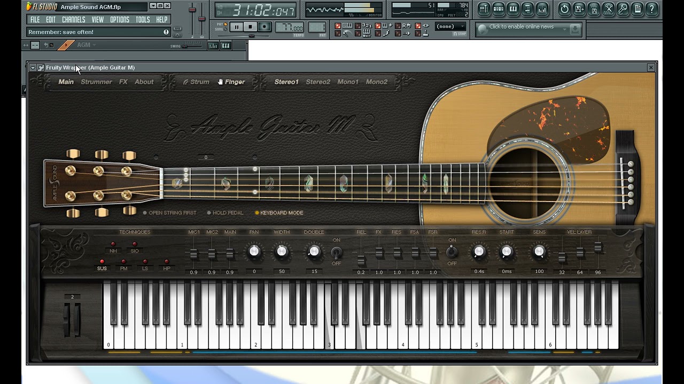
Task: Choose Stereo2 output mode
Action: (318, 82)
